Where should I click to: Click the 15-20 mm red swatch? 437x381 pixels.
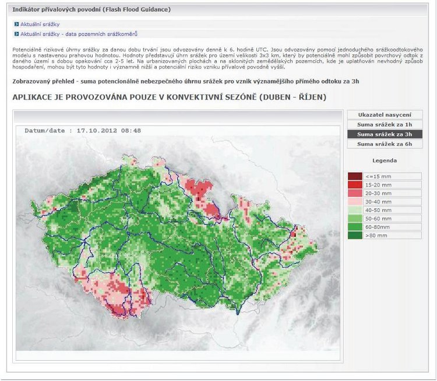pyautogui.click(x=355, y=185)
